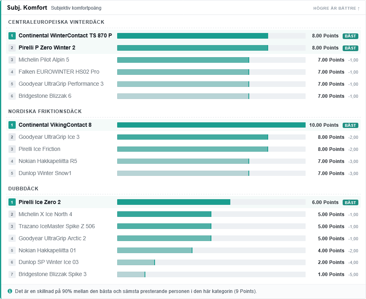Click Bridgestone Blizzak Spike 3 name

[52, 274]
